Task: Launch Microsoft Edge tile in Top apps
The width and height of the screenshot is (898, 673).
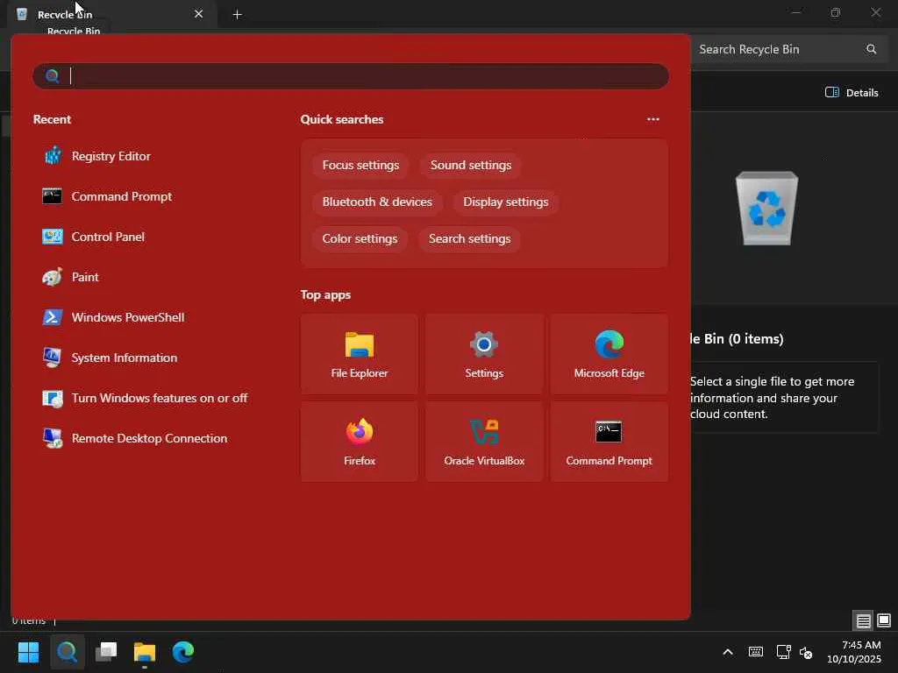Action: tap(609, 354)
